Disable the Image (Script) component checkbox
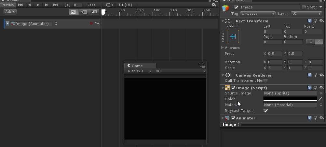This screenshot has height=147, width=326. tap(233, 88)
